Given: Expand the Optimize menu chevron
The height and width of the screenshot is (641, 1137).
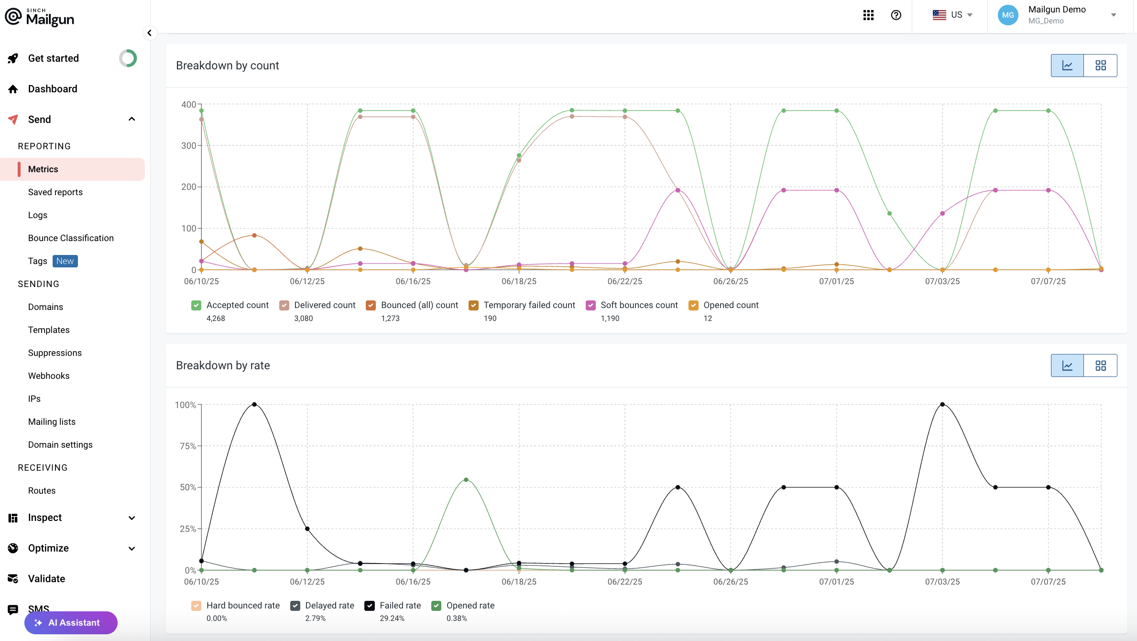Looking at the screenshot, I should click(x=131, y=548).
